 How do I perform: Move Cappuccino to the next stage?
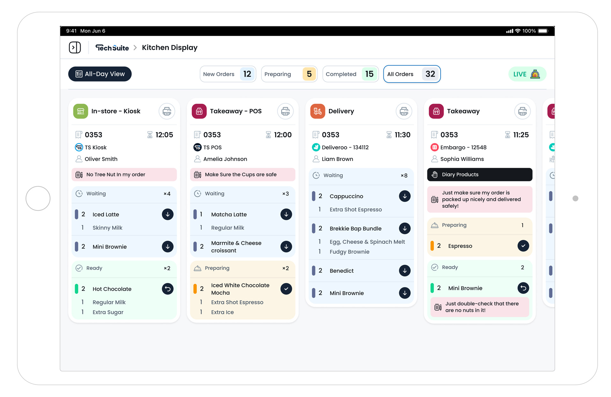[x=404, y=196]
